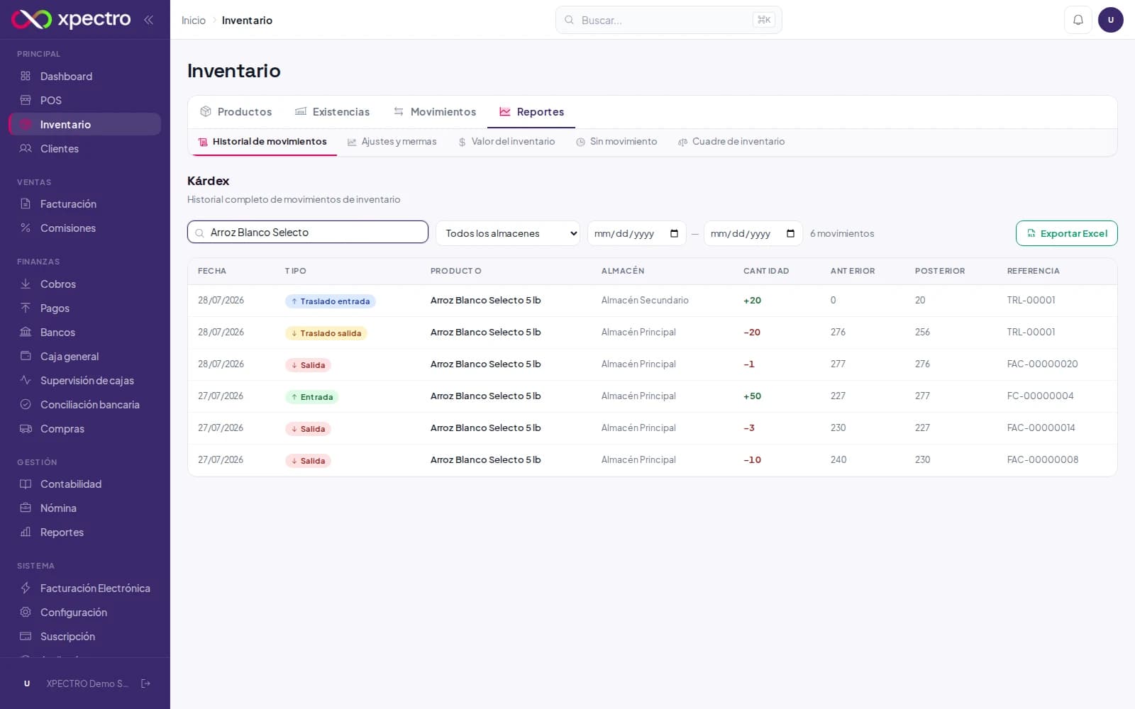The height and width of the screenshot is (709, 1135).
Task: Click the Facturación document icon
Action: [26, 203]
